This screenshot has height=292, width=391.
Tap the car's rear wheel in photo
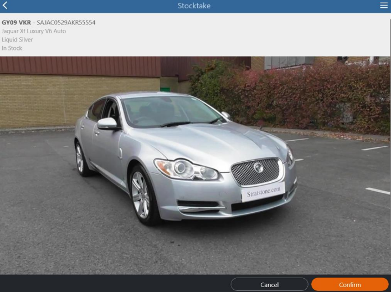(80, 158)
